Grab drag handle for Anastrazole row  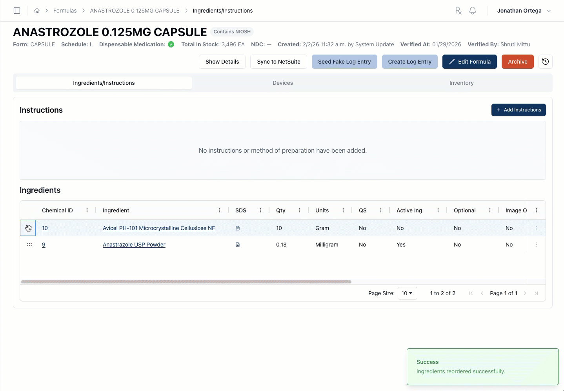coord(29,245)
